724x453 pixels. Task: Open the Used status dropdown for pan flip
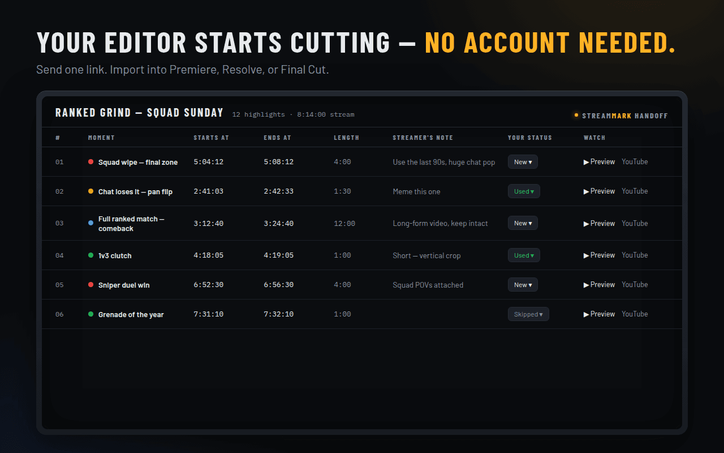click(524, 191)
